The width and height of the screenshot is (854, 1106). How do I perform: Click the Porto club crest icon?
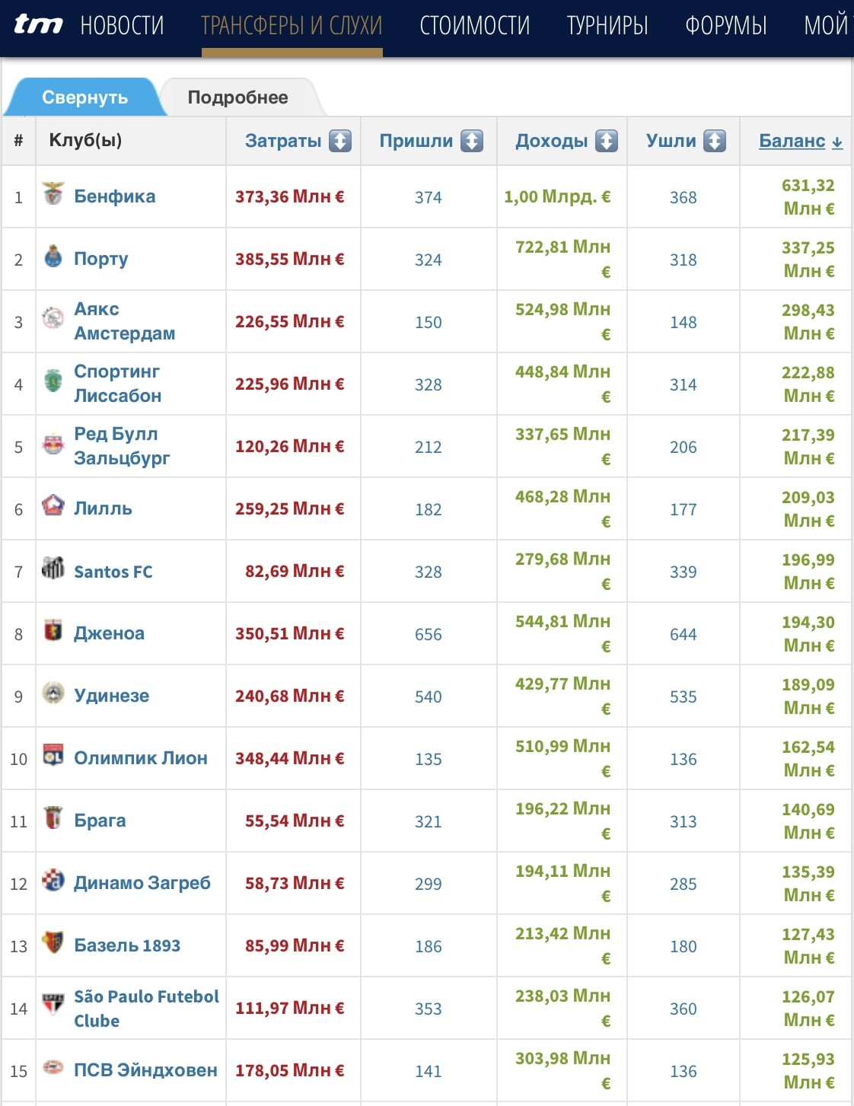[53, 257]
